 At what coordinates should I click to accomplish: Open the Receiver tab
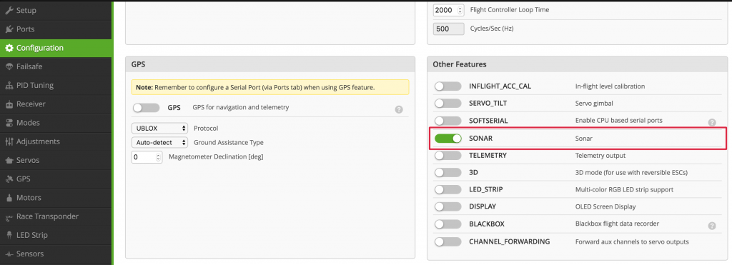point(56,104)
